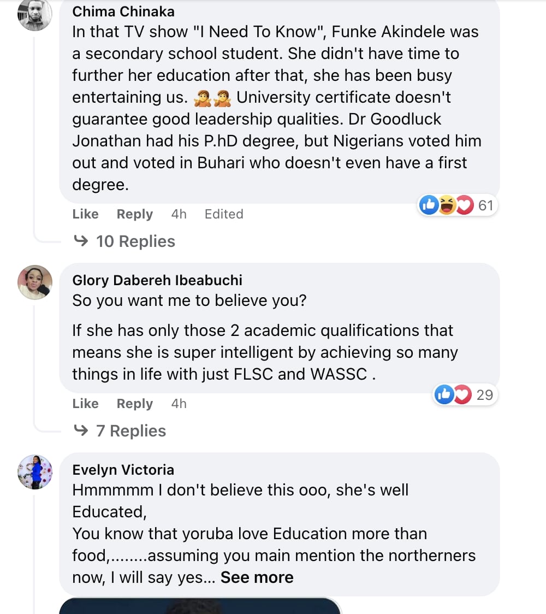Click the laughing emoji reaction icon
The width and height of the screenshot is (546, 614).
(x=447, y=205)
